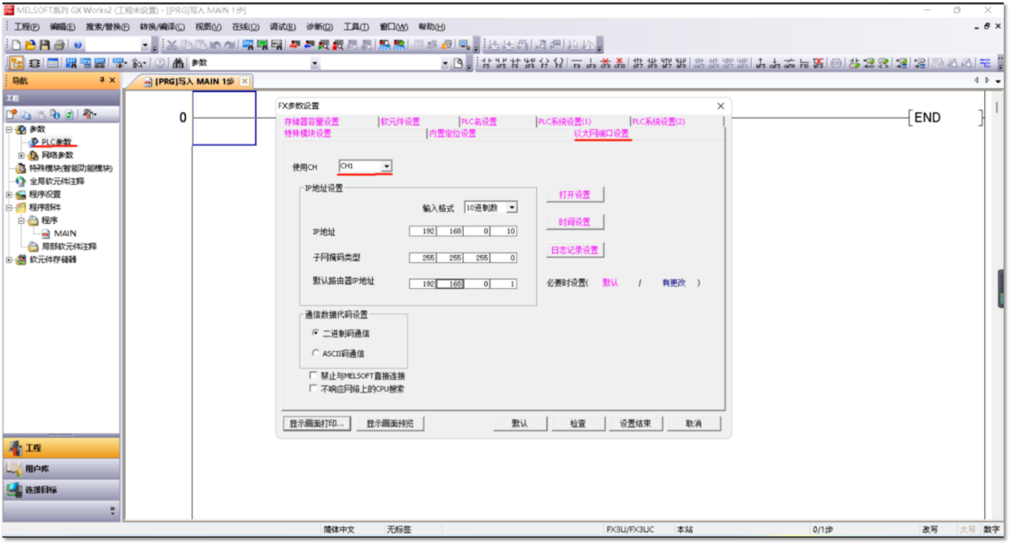Enable 禁止与MELSOFT直接连接 checkbox

point(313,376)
